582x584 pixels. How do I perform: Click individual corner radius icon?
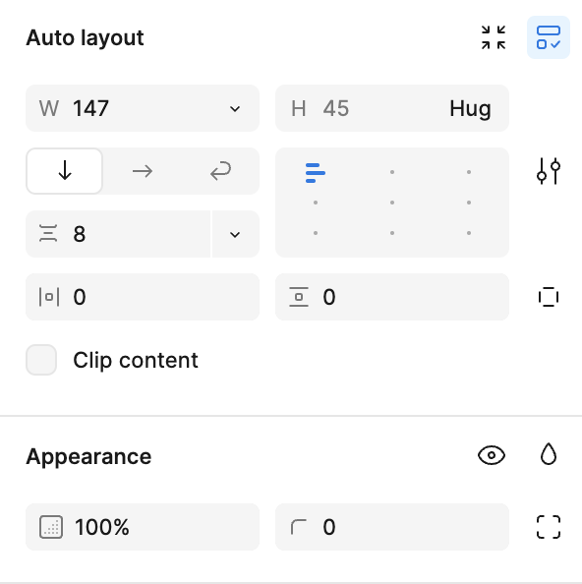[549, 527]
